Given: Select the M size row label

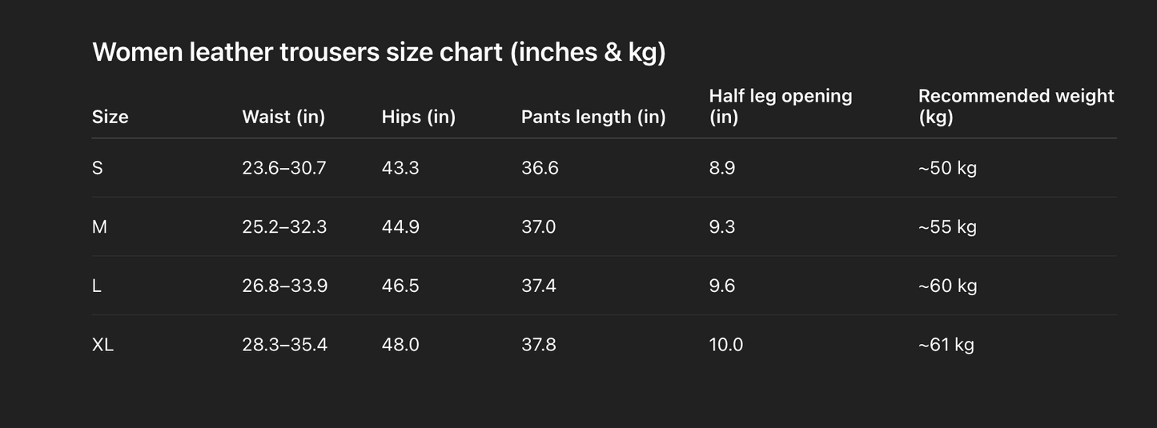Looking at the screenshot, I should 99,227.
